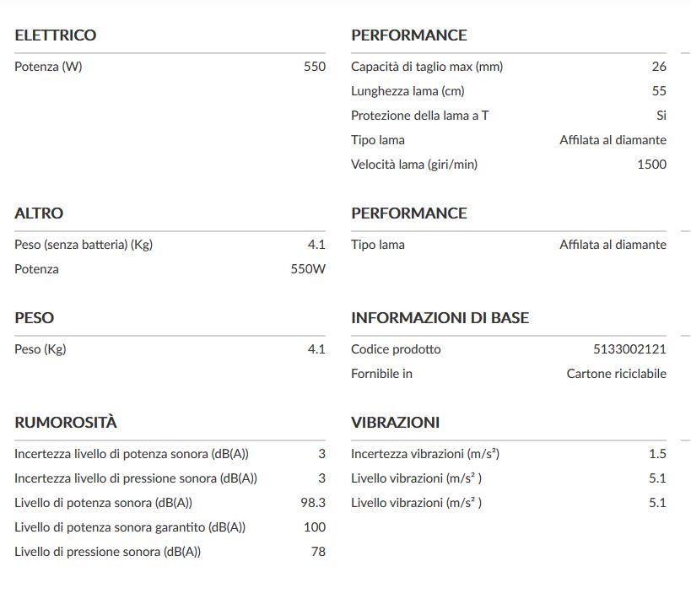Viewport: 691px width, 610px height.
Task: Select the ALTRO section heading
Action: pyautogui.click(x=39, y=213)
